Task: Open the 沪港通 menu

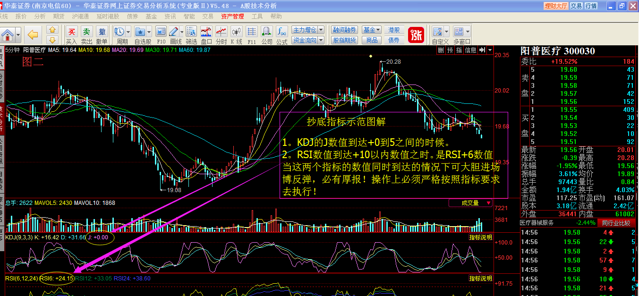Action: coord(80,16)
